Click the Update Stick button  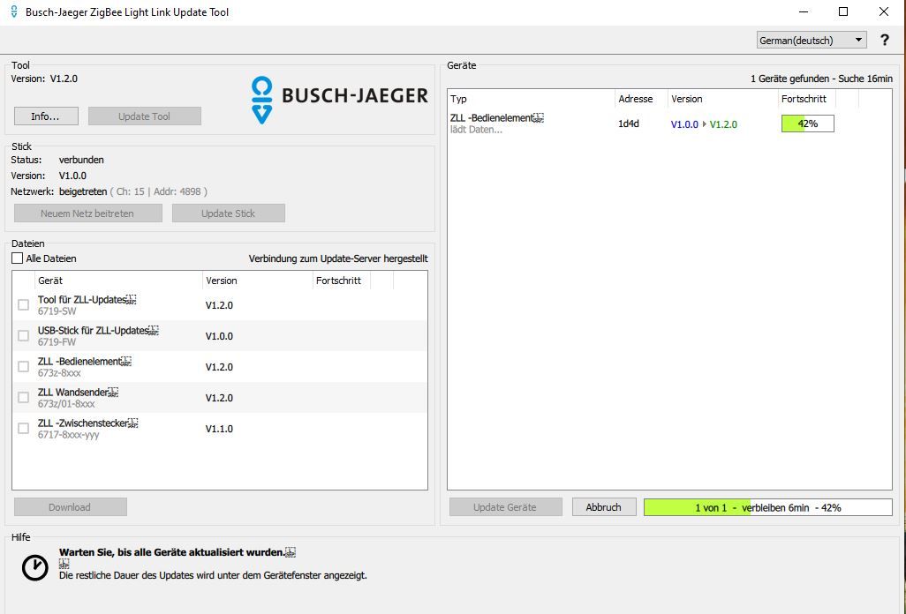228,213
